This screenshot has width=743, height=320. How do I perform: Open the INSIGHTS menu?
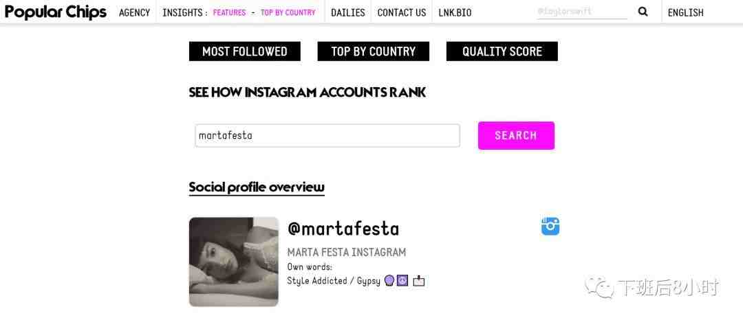click(x=182, y=12)
